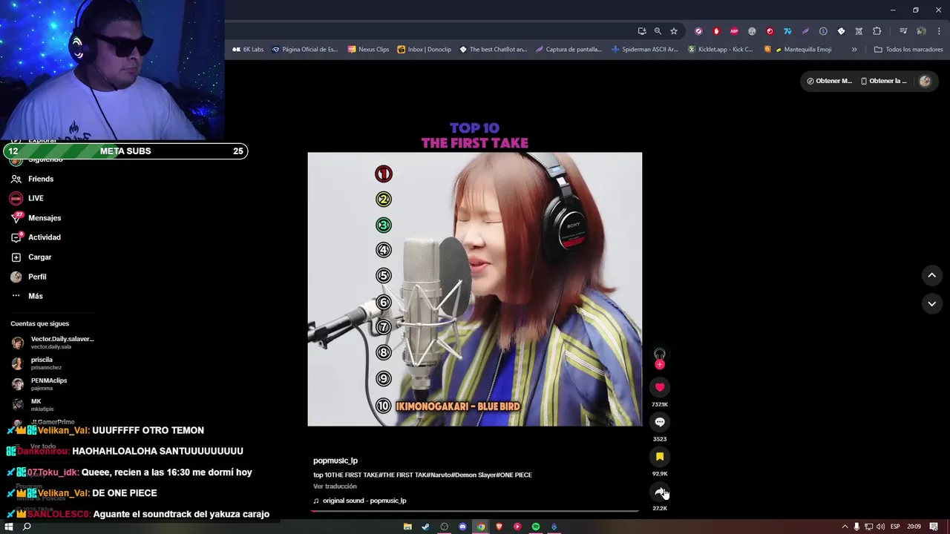Image resolution: width=950 pixels, height=534 pixels.
Task: Click the 20:09 taskbar clock
Action: pos(914,527)
